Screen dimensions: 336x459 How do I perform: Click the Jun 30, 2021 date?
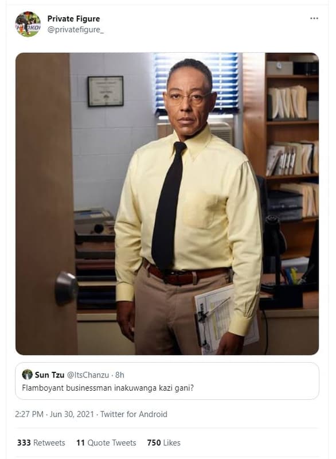(x=72, y=414)
